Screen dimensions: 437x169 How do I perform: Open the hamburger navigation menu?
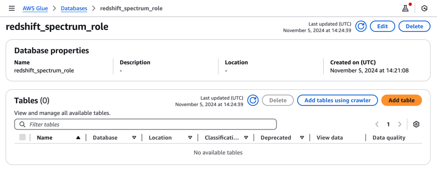click(x=12, y=8)
